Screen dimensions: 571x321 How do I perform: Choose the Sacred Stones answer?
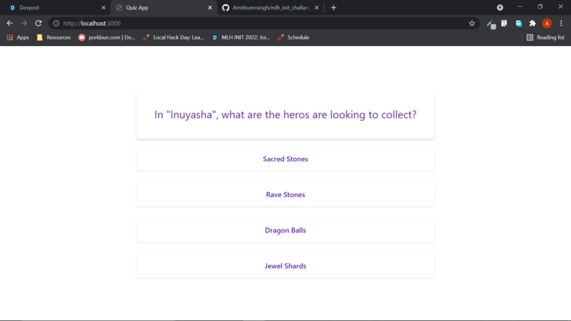(x=285, y=159)
